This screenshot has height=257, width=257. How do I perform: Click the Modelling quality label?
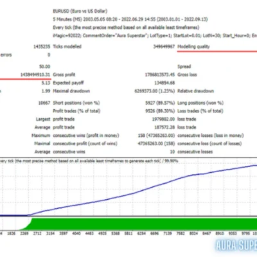193,46
